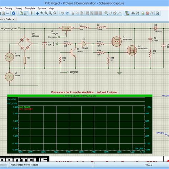Toggle the false origin crosshair tool
This screenshot has height=169, width=169.
[x=32, y=13]
